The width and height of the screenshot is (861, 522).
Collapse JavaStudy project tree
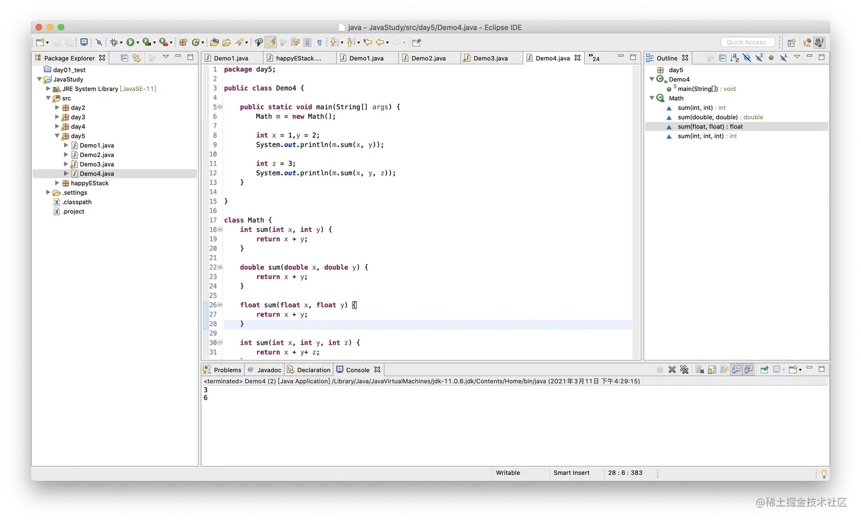click(39, 79)
